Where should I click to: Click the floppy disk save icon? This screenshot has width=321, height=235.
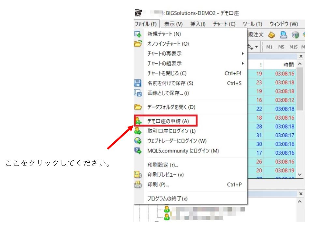pos(138,83)
